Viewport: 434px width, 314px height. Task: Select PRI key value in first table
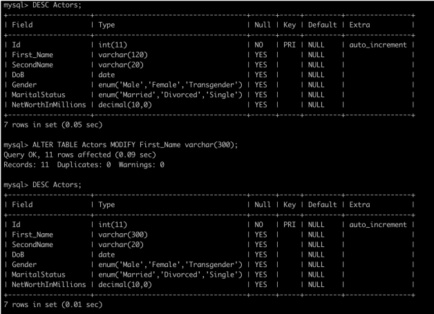point(290,45)
